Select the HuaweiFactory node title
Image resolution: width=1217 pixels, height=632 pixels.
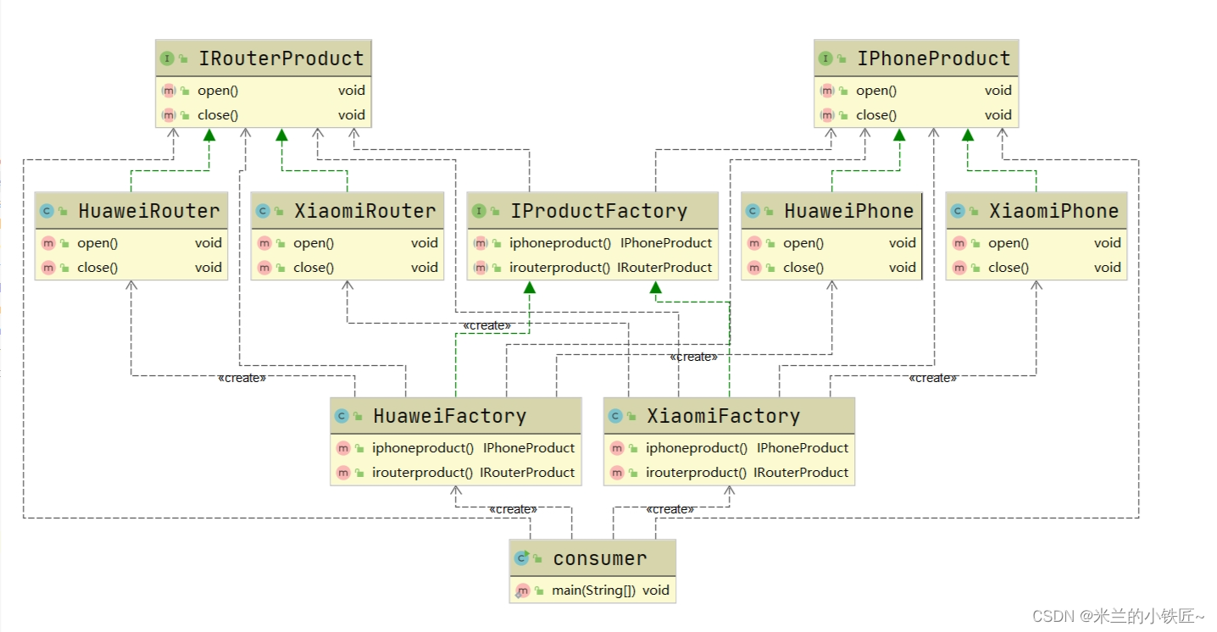pyautogui.click(x=449, y=416)
